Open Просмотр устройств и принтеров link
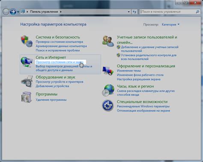 60,82
